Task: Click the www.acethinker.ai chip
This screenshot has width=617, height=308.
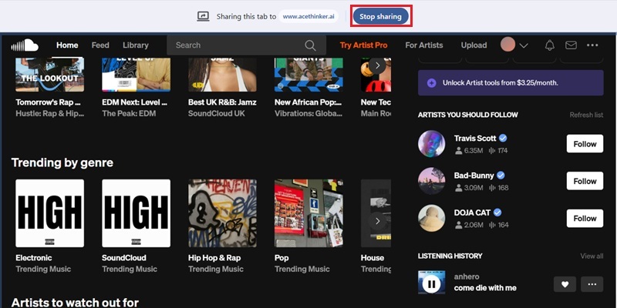Action: pyautogui.click(x=308, y=16)
